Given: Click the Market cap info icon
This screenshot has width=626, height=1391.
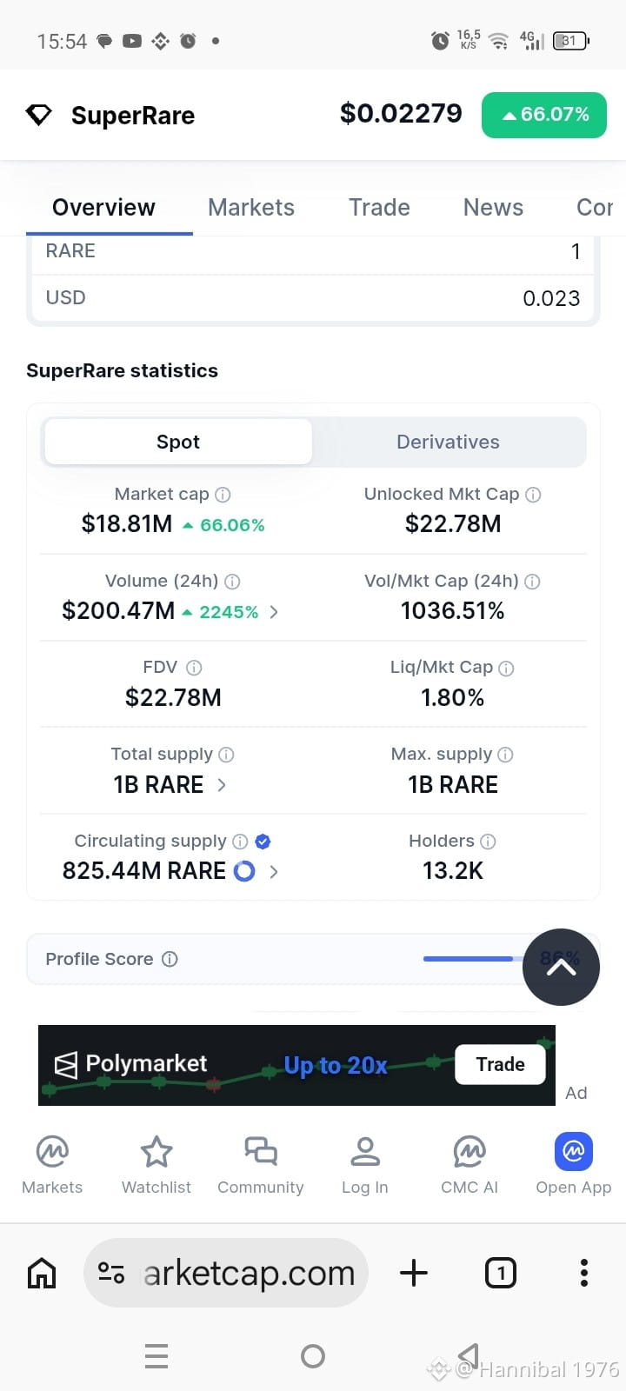Looking at the screenshot, I should click(223, 495).
